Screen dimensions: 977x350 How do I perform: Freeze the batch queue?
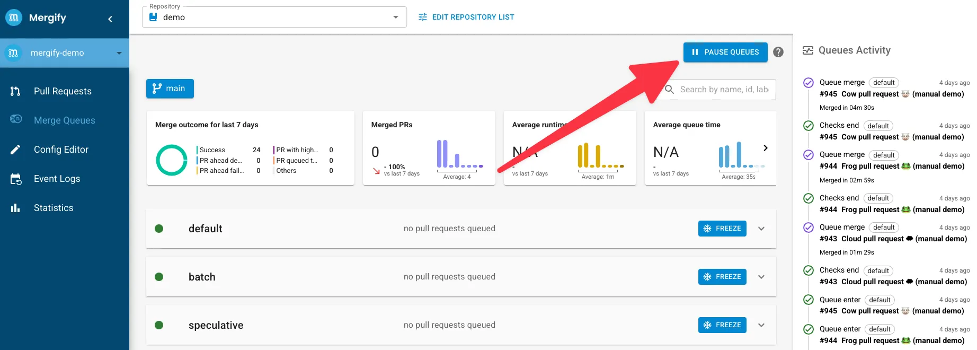722,277
